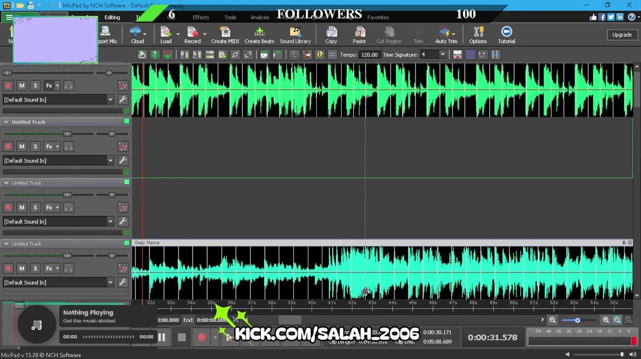Zoom out the timeline with the minus magnifier
This screenshot has height=359, width=641.
tap(552, 320)
